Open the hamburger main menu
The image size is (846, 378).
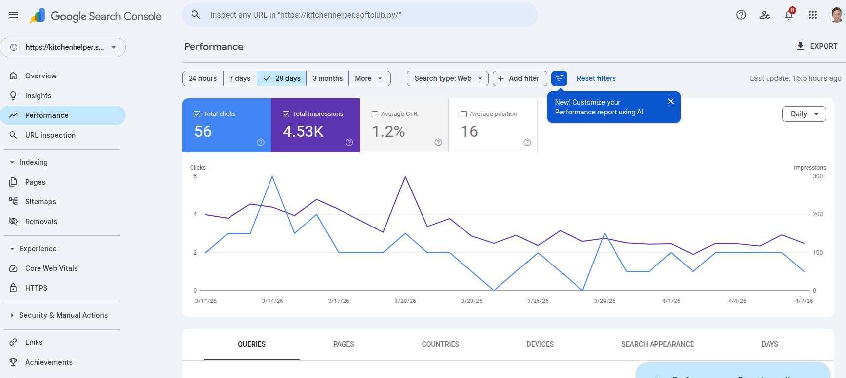pyautogui.click(x=13, y=15)
